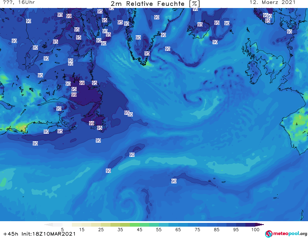The height and width of the screenshot is (238, 308).
Task: Click the green colorbar segment right of 45
Action: coord(145,225)
